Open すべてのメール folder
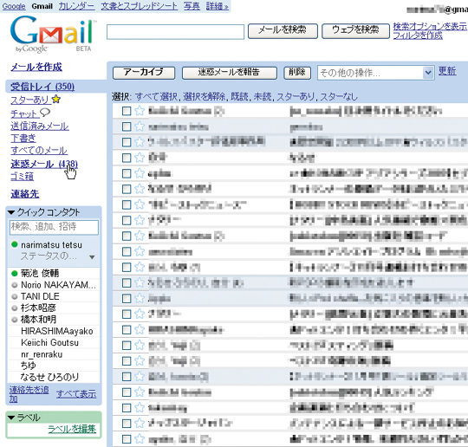Viewport: 468px width, 447px height. tap(39, 150)
